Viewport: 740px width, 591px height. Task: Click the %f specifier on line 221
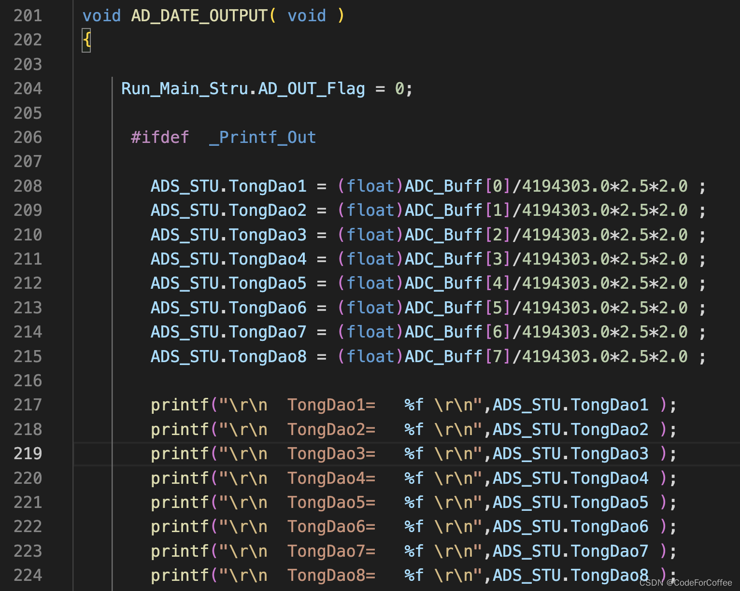(414, 503)
